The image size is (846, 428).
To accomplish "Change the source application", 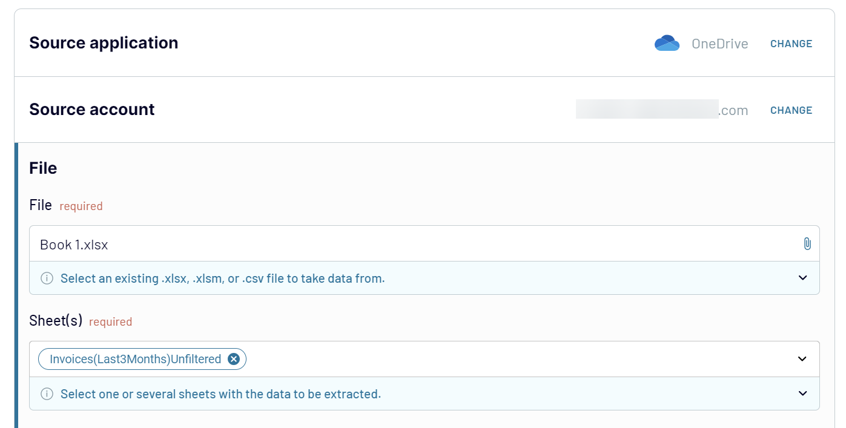I will click(x=791, y=44).
